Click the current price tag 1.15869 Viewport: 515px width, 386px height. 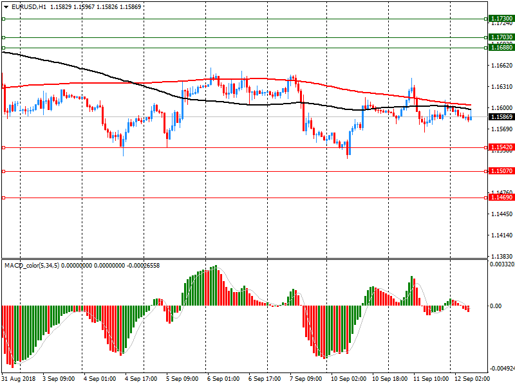click(500, 117)
